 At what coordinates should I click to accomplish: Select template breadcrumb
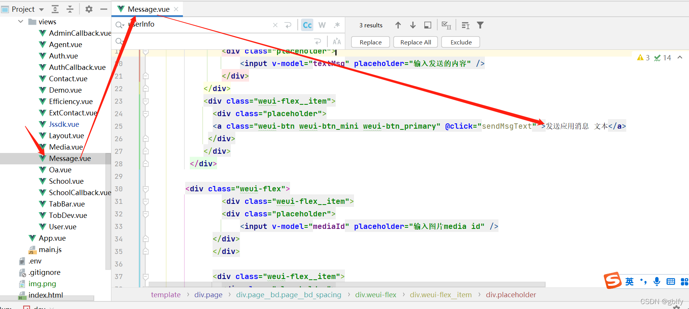166,295
